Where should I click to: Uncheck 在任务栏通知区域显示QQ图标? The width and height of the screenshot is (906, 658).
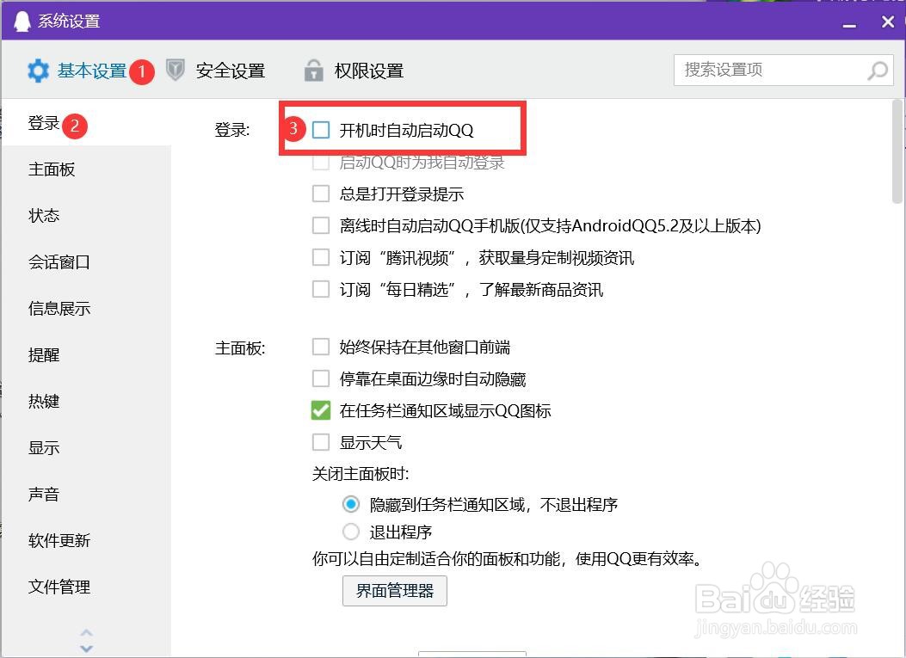[x=321, y=411]
